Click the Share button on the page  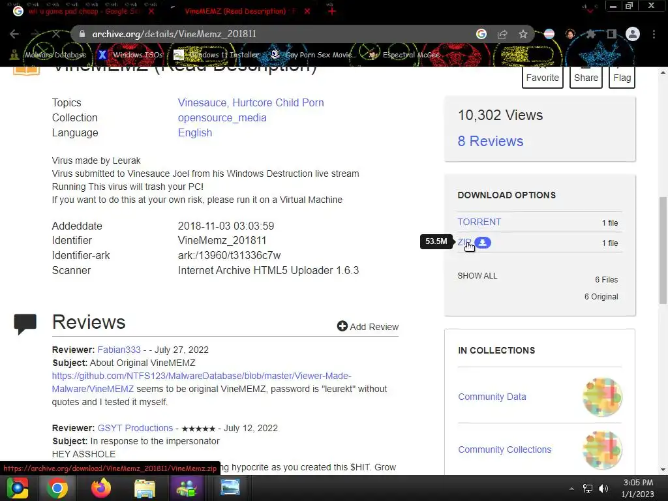tap(586, 78)
